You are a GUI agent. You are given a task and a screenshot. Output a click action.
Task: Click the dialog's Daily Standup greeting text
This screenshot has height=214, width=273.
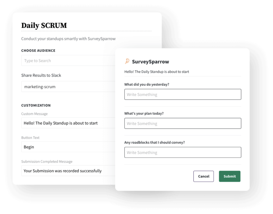pos(157,72)
